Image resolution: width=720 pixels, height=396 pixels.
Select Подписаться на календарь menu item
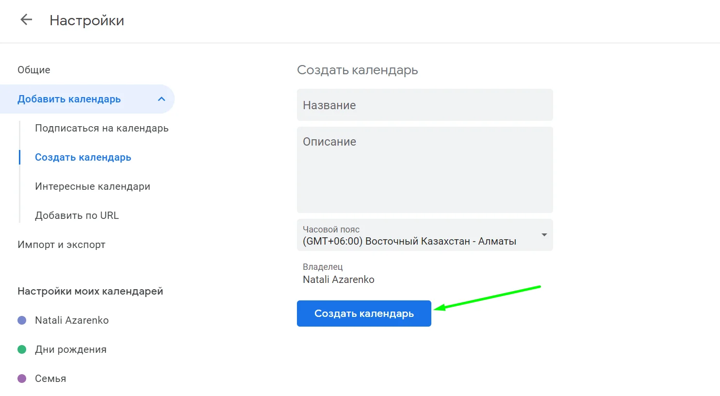point(101,128)
